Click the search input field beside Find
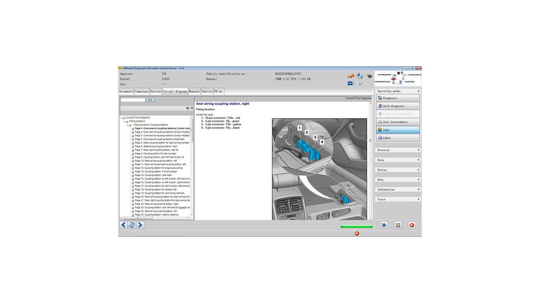 [133, 100]
